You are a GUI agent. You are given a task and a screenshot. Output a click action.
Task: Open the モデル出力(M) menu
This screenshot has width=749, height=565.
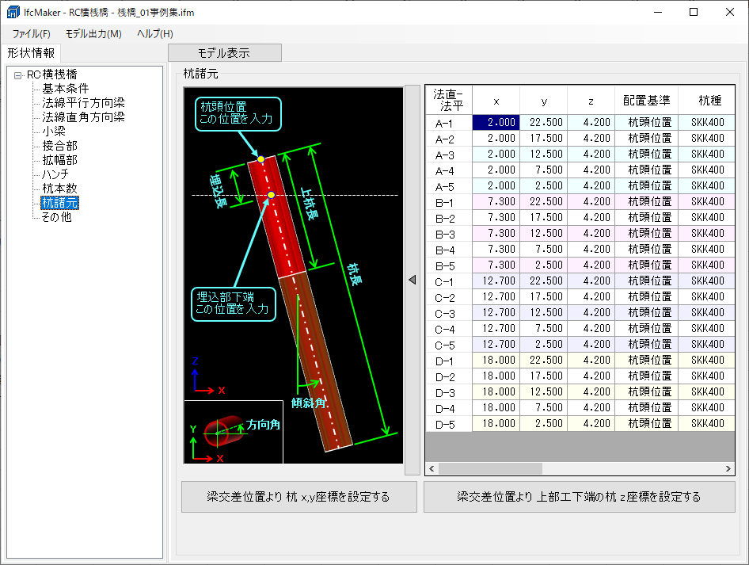[93, 34]
